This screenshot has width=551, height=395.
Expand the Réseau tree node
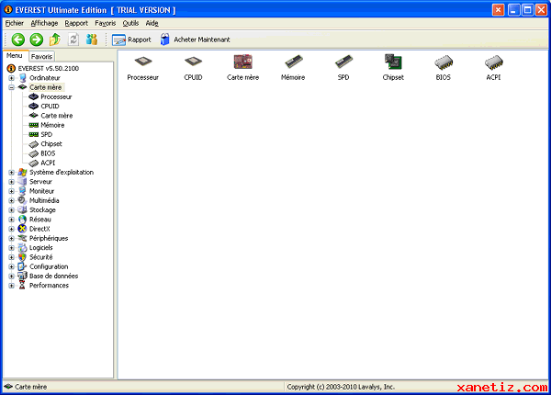[x=11, y=220]
